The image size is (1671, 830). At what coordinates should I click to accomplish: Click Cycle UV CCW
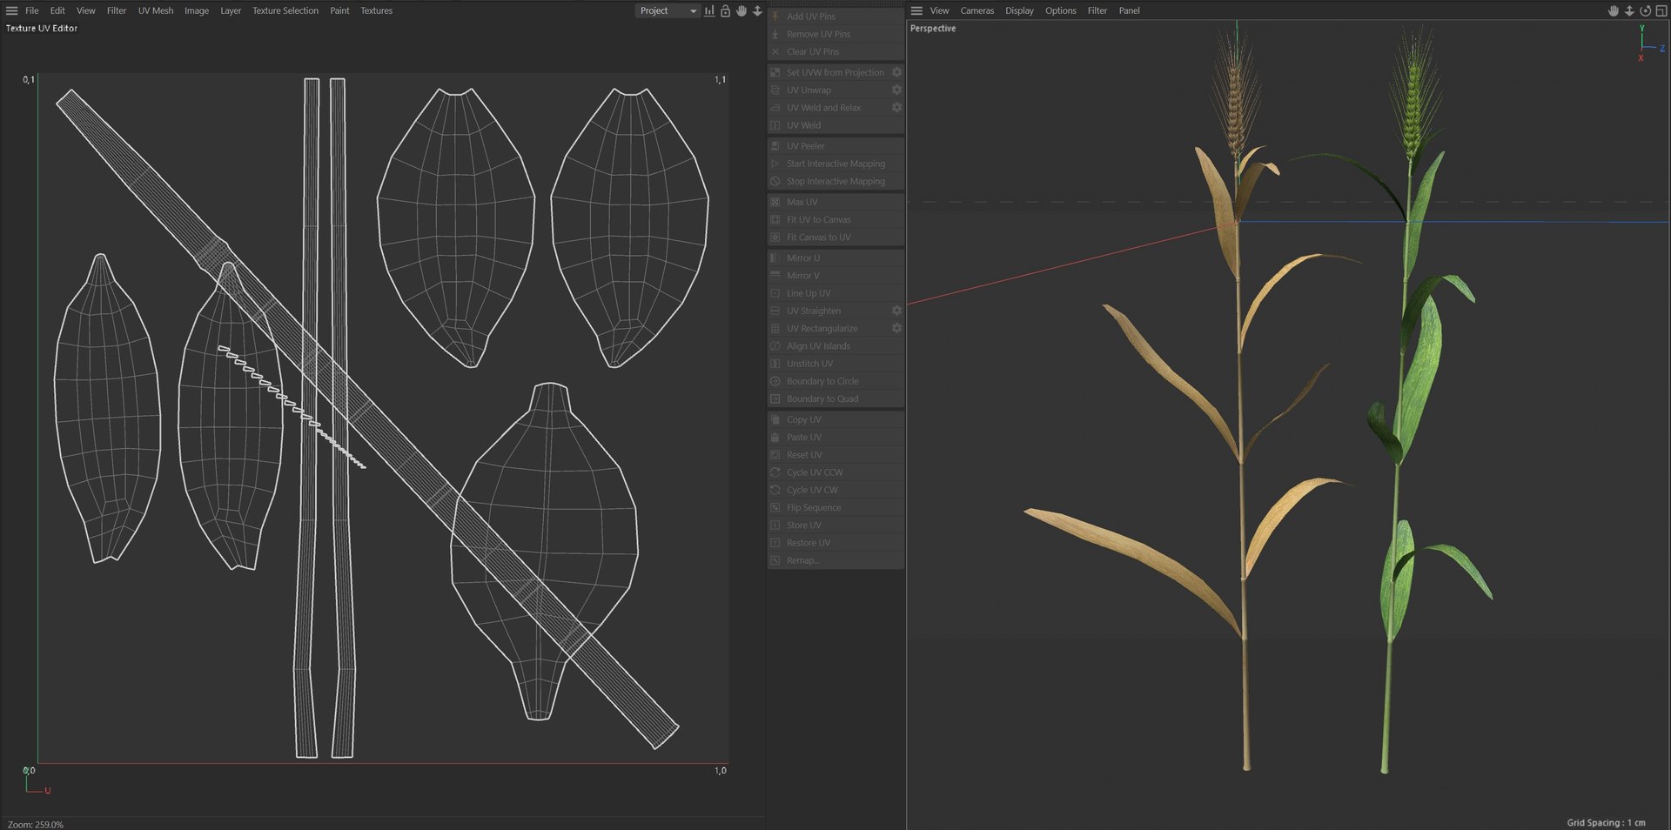(x=835, y=472)
